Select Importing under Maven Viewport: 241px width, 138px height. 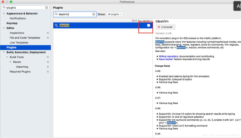(22, 67)
